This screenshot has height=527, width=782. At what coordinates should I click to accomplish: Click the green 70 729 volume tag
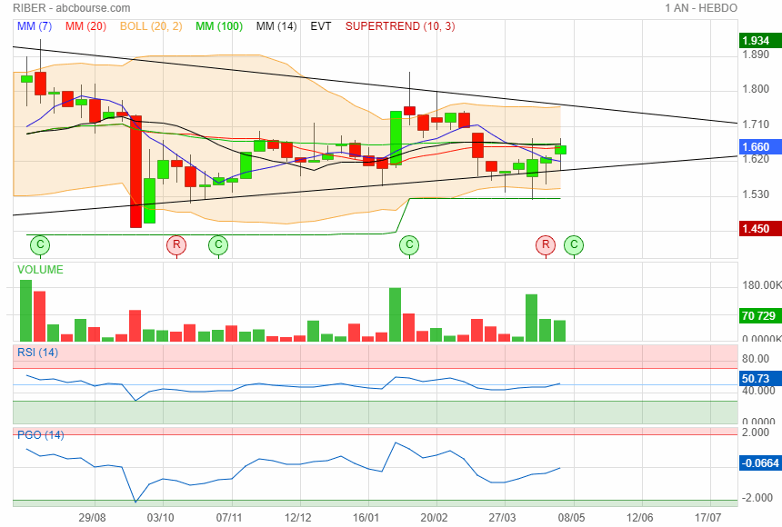(x=760, y=315)
